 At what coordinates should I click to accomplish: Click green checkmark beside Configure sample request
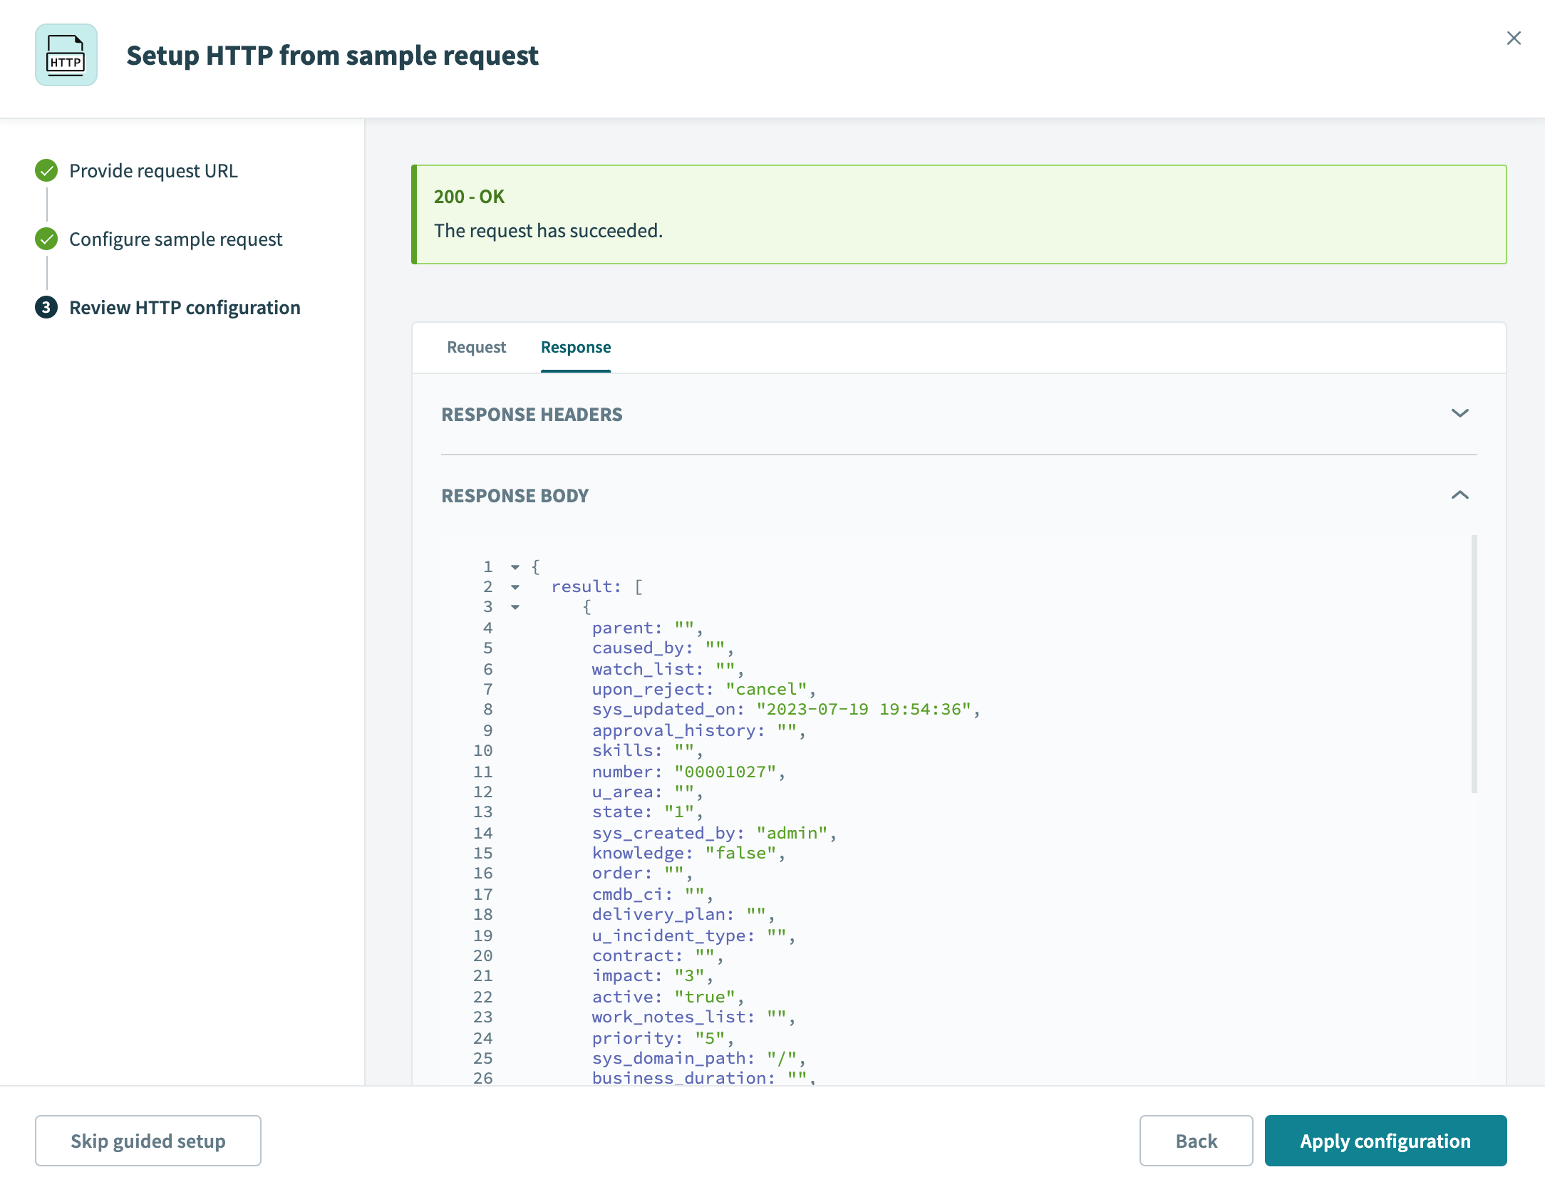[46, 239]
